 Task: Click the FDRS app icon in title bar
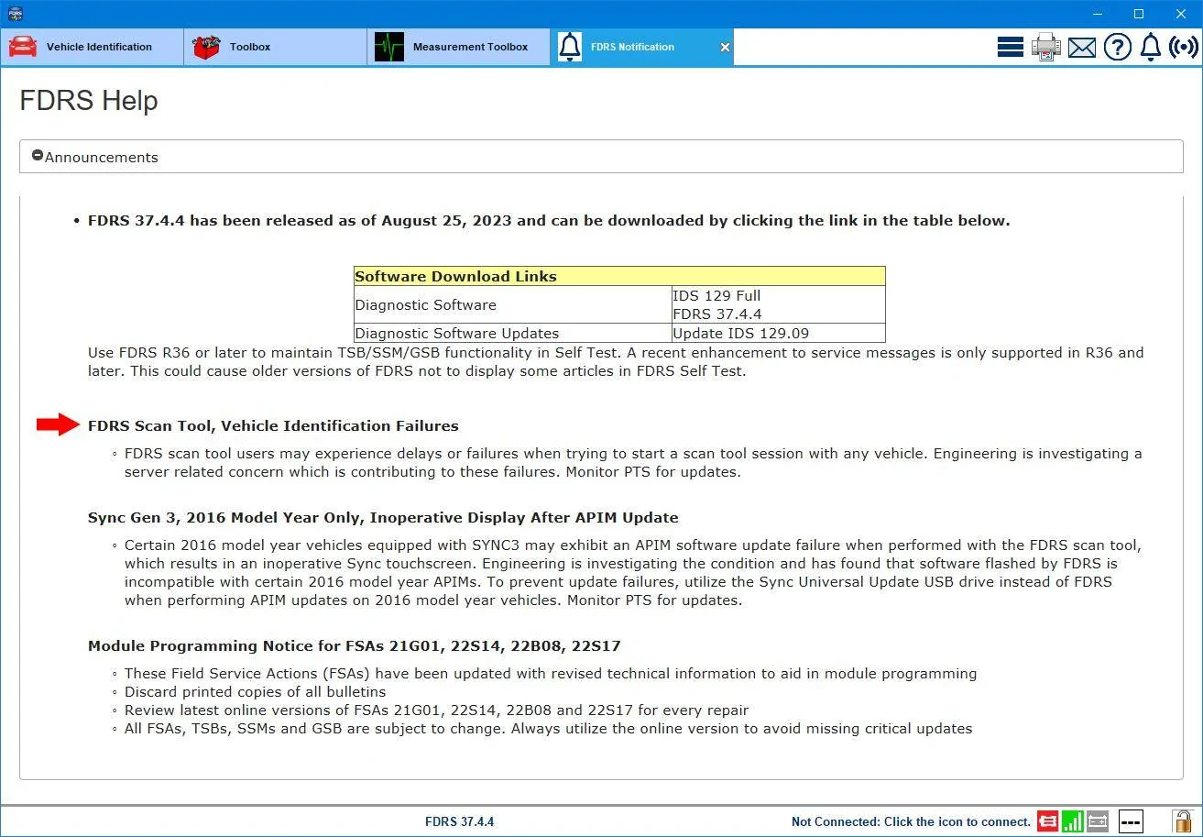tap(15, 14)
